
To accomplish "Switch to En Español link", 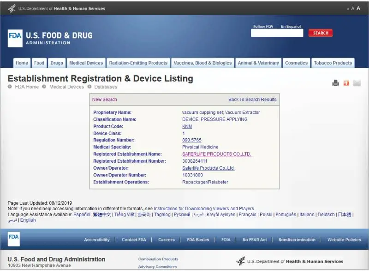I will tap(291, 26).
